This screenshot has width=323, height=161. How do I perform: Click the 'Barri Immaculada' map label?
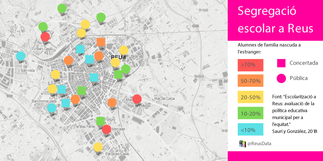44,101
